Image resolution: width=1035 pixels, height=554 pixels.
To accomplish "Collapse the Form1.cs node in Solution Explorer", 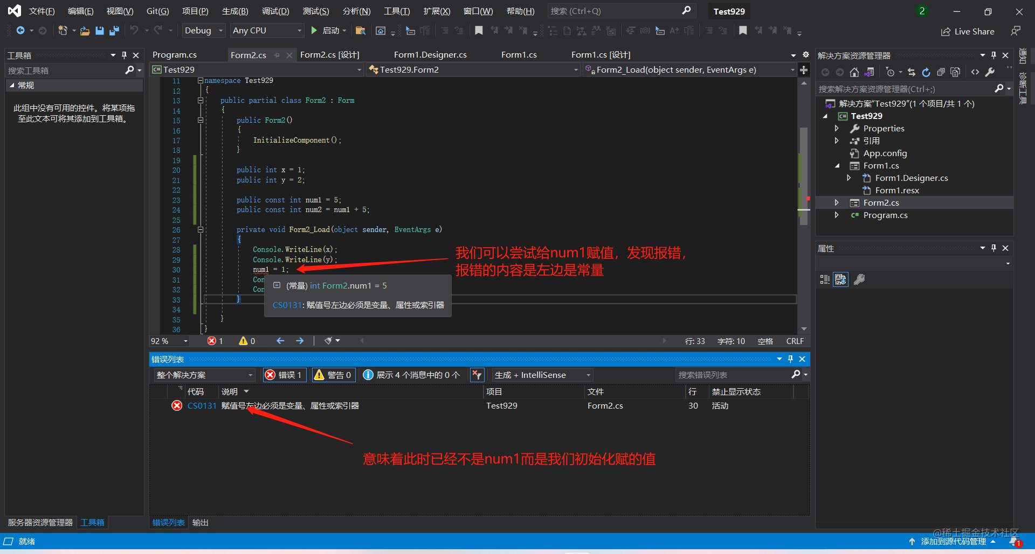I will tap(837, 166).
